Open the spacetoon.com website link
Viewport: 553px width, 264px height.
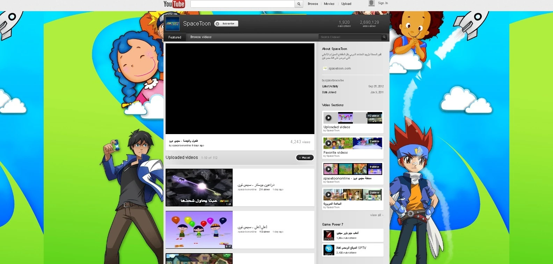point(340,68)
